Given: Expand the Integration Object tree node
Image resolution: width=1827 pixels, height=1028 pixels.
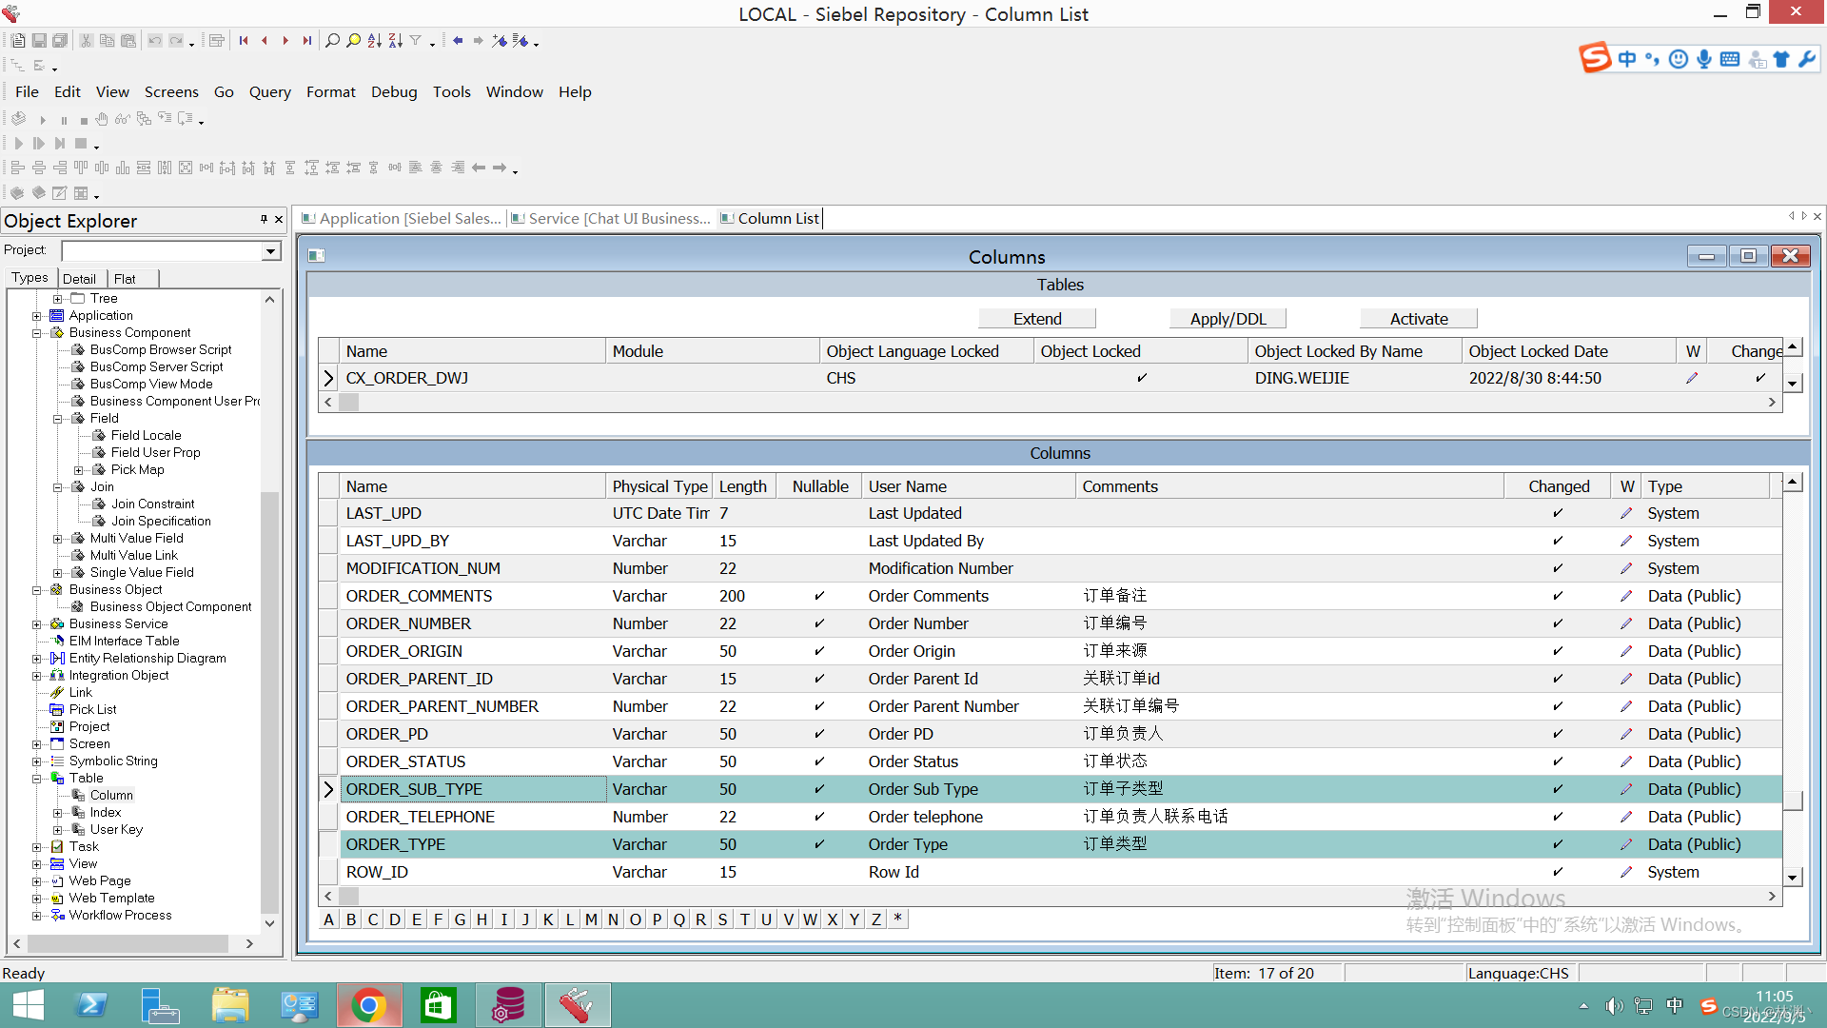Looking at the screenshot, I should point(37,676).
